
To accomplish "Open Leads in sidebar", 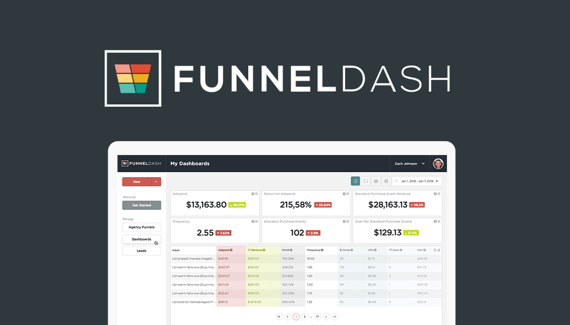I will (141, 251).
